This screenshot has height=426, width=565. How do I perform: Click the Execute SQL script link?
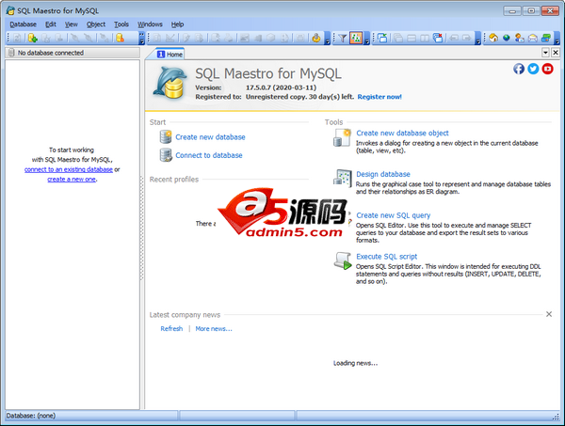tap(387, 257)
